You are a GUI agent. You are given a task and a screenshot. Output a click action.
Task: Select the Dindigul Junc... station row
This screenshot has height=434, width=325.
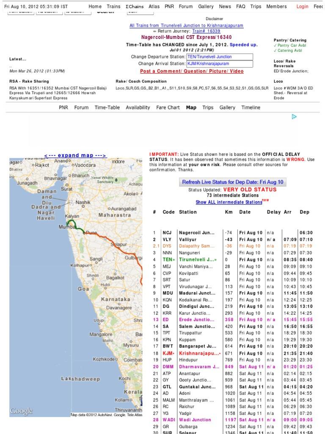[233, 306]
